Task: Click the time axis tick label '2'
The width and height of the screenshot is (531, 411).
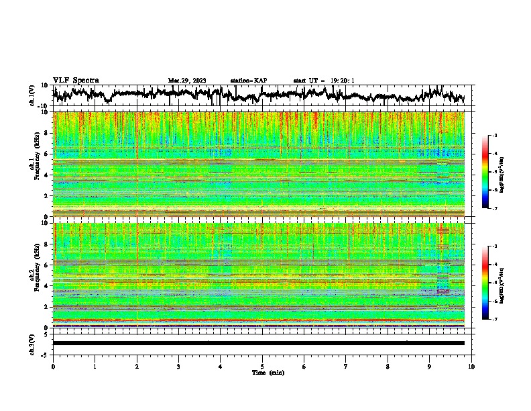Action: click(137, 367)
